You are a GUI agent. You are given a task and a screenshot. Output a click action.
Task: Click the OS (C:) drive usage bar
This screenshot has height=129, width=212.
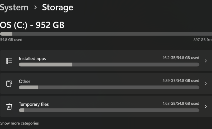[x=106, y=34]
